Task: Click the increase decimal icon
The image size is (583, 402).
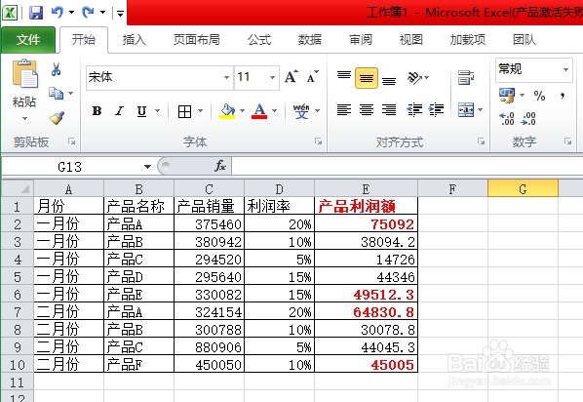Action: (507, 119)
